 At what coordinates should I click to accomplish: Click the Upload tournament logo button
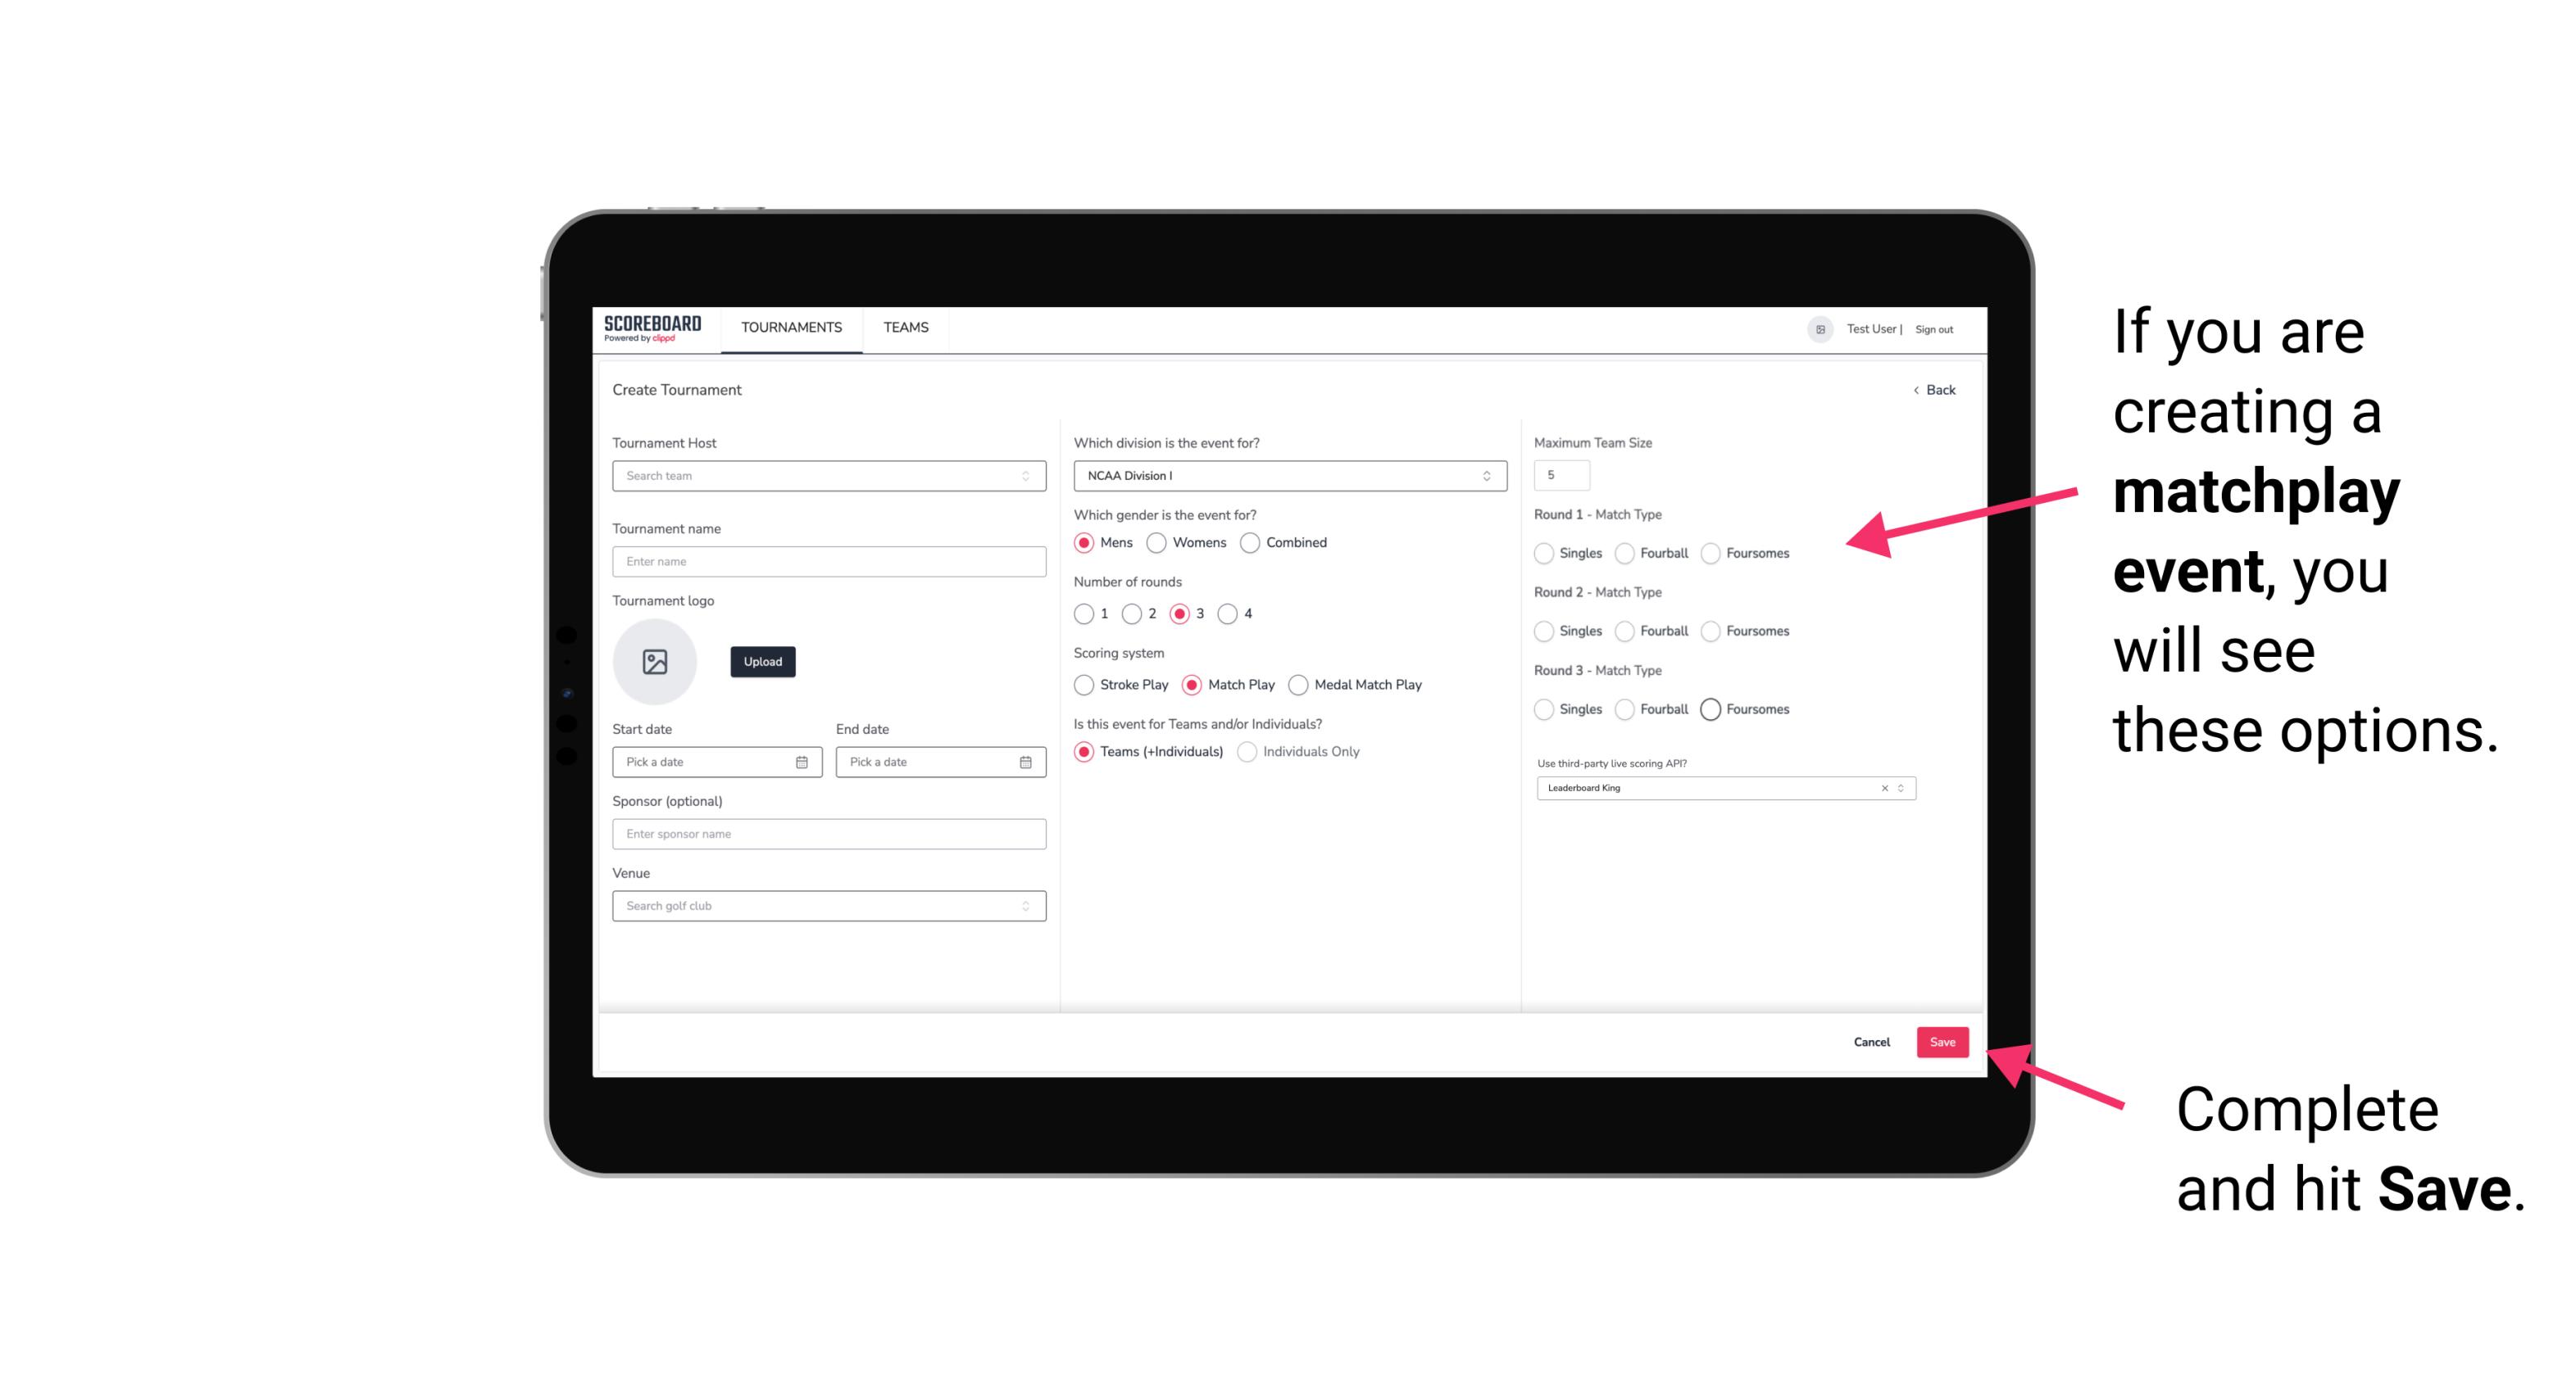tap(762, 660)
